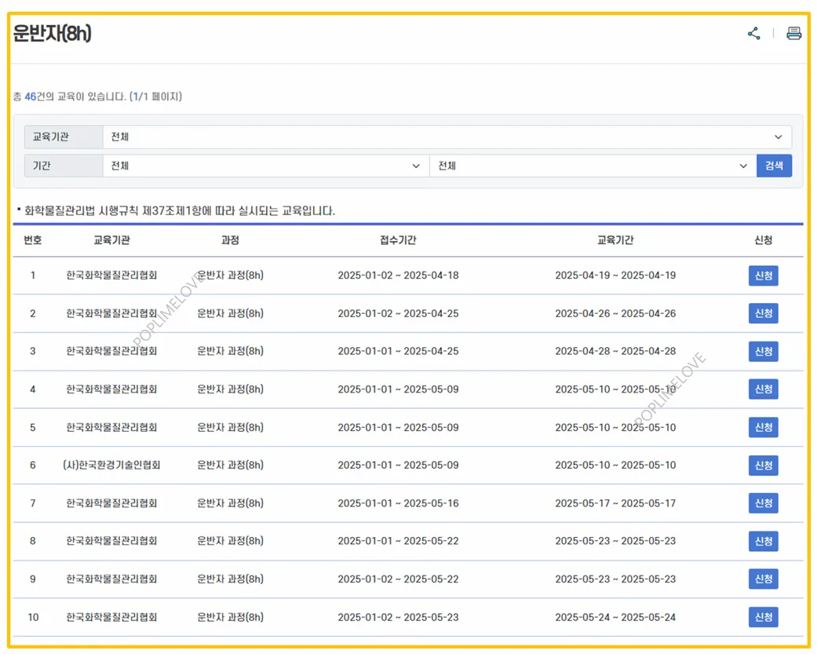817x654 pixels.
Task: Click 교육기간 2025-04-28 ~ 2025-04-28
Action: point(615,351)
